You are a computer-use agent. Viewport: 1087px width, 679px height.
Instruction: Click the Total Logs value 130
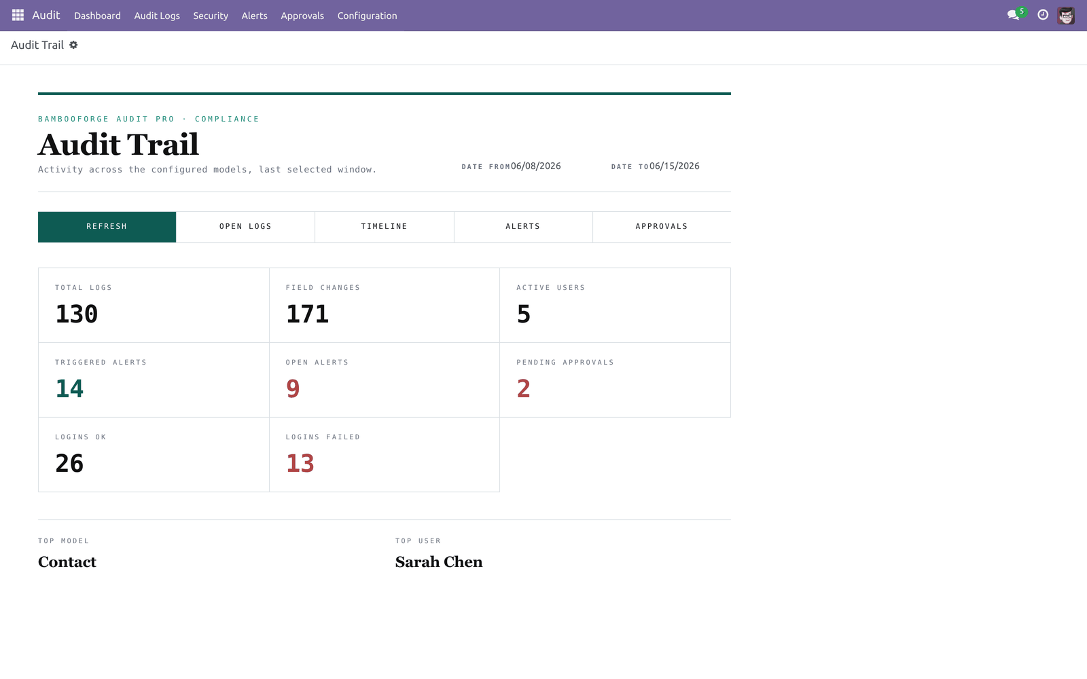(x=77, y=314)
